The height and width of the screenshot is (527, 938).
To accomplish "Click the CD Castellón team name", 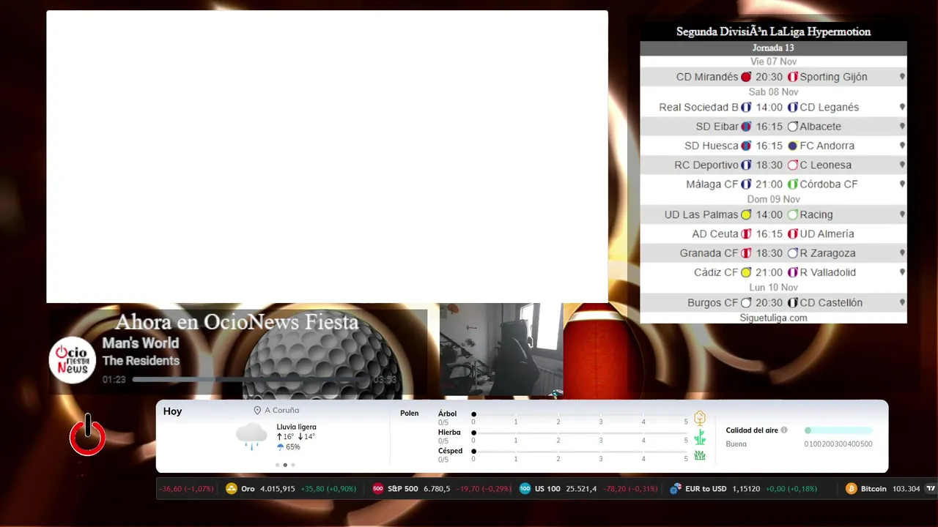I will pyautogui.click(x=831, y=302).
